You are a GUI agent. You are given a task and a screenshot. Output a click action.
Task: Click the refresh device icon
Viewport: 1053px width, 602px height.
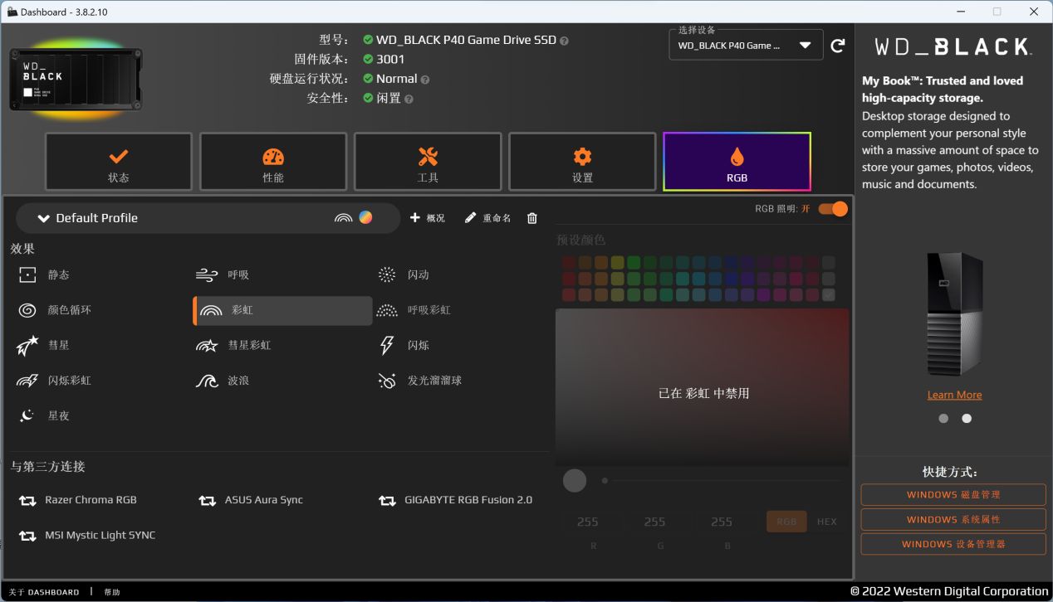tap(838, 46)
